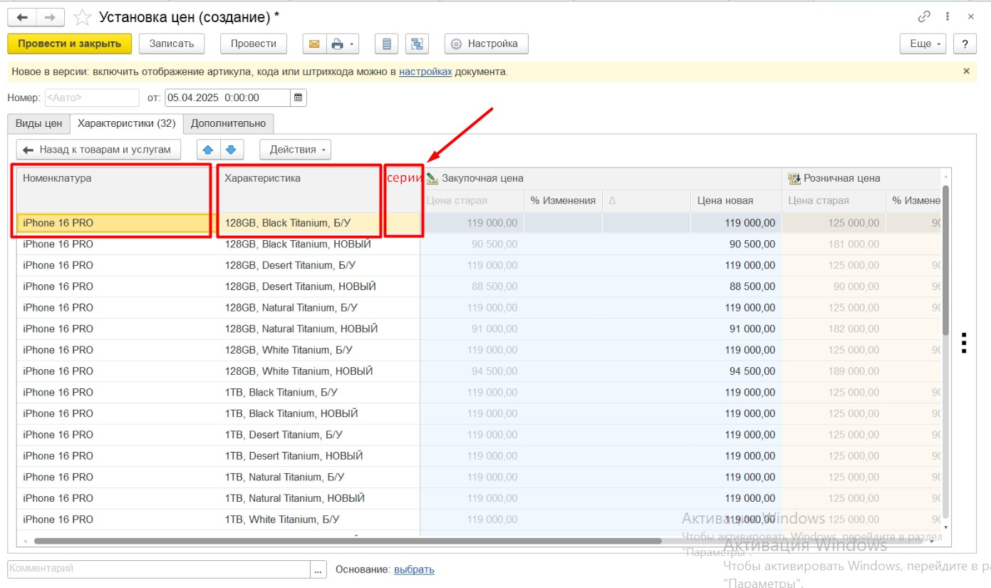Image resolution: width=991 pixels, height=588 pixels.
Task: Click the printer icon
Action: tap(337, 43)
